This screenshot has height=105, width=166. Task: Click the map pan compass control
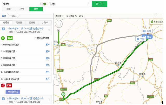click(59, 24)
